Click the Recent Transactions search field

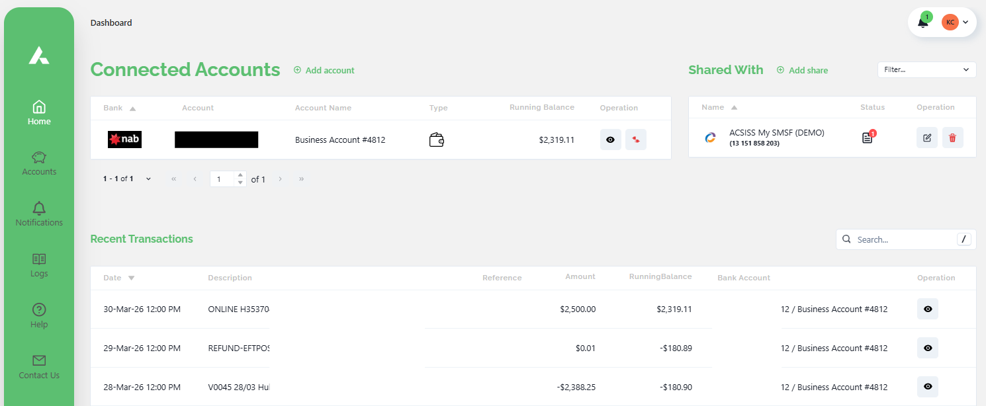(903, 239)
